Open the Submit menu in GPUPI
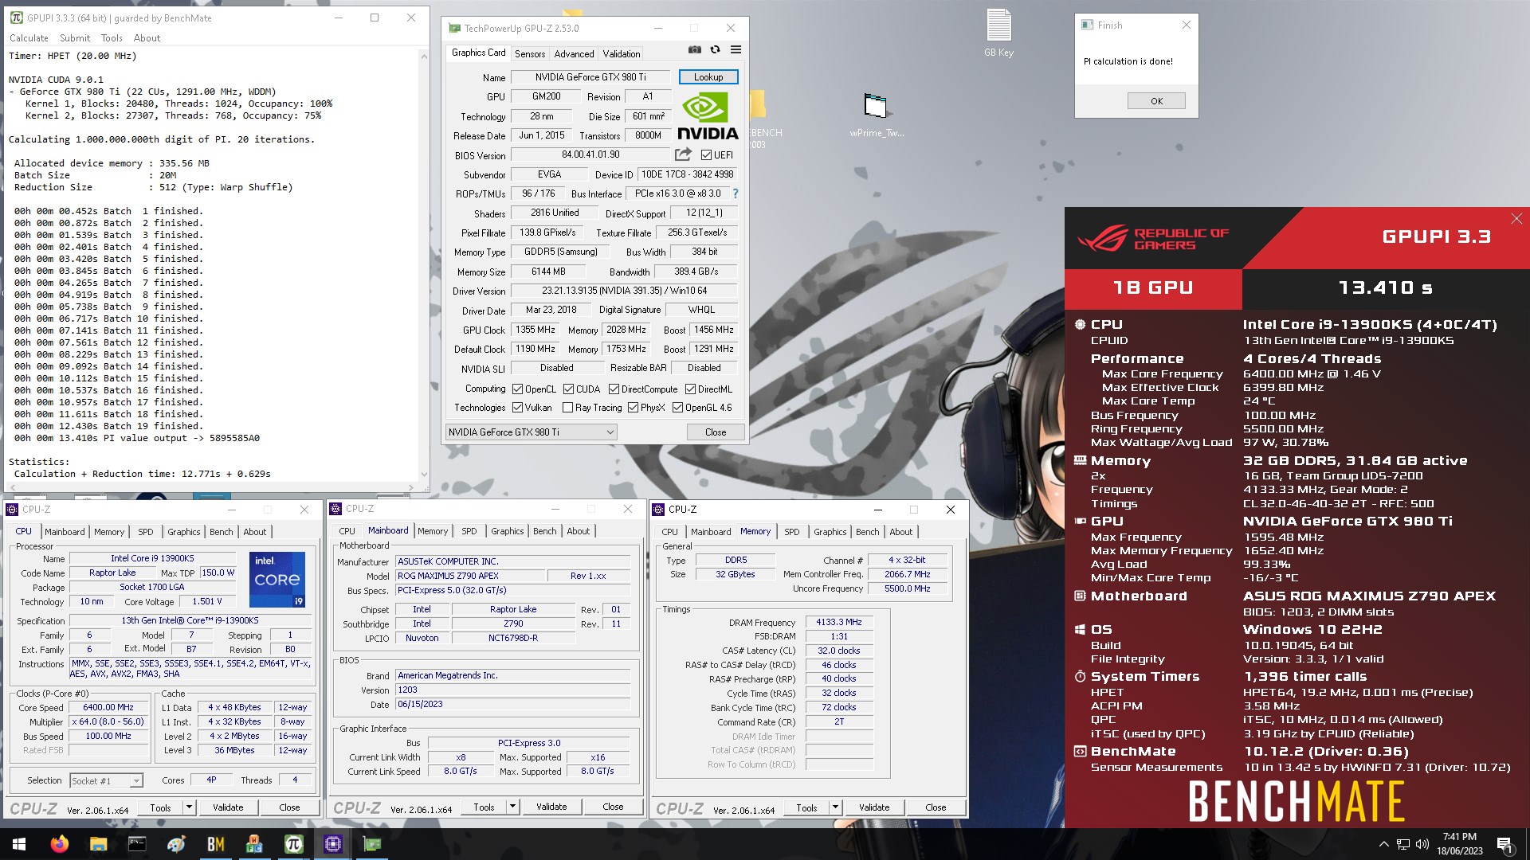The image size is (1530, 860). [75, 38]
